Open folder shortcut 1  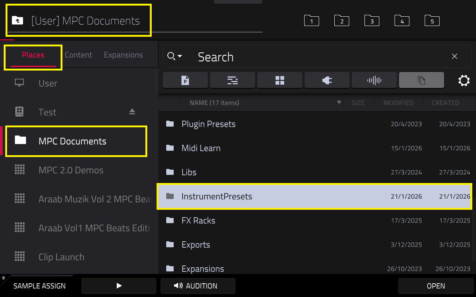[312, 21]
